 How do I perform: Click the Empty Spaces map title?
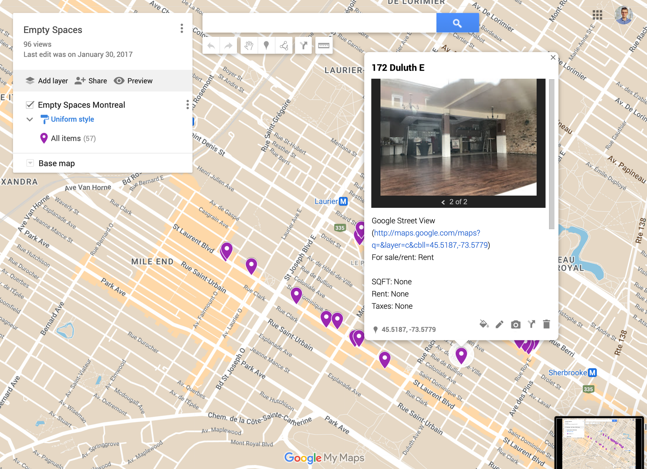53,30
